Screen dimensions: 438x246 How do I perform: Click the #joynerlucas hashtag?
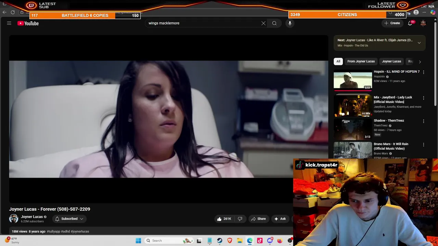click(80, 231)
